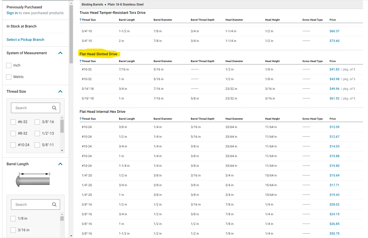The height and width of the screenshot is (238, 368).
Task: Click the Previously Purchased label
Action: click(x=24, y=7)
